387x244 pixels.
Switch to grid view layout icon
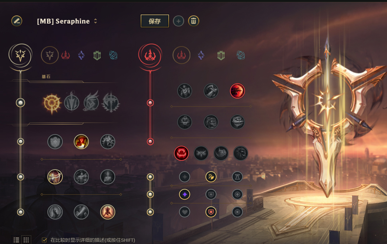pyautogui.click(x=26, y=240)
